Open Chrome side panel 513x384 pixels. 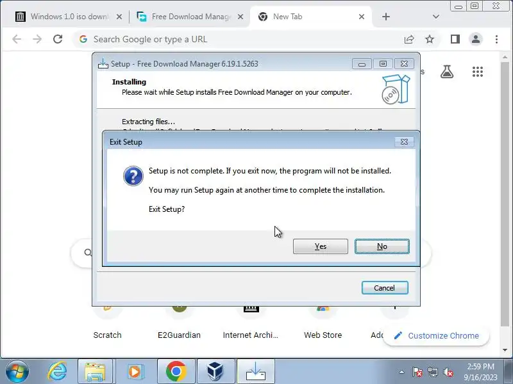[x=455, y=39]
